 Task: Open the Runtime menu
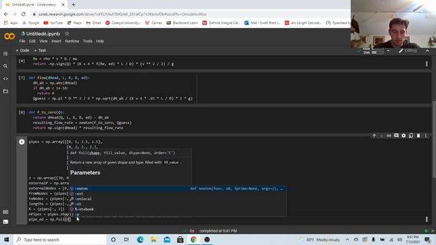point(72,41)
